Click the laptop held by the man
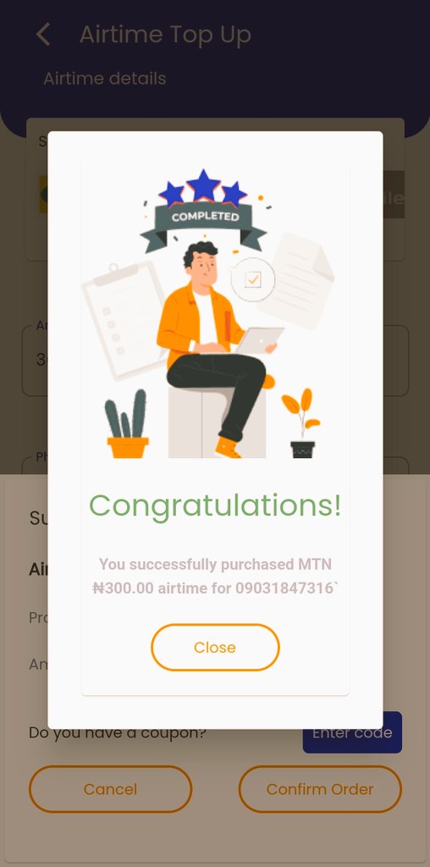Viewport: 430px width, 867px height. click(x=260, y=340)
